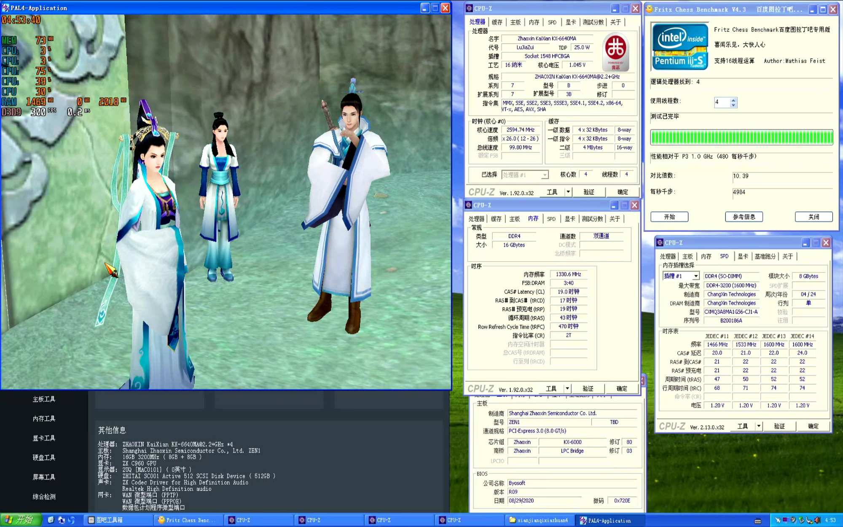Click 验证 in the CPU-Z processor window
This screenshot has width=843, height=527.
pos(589,192)
